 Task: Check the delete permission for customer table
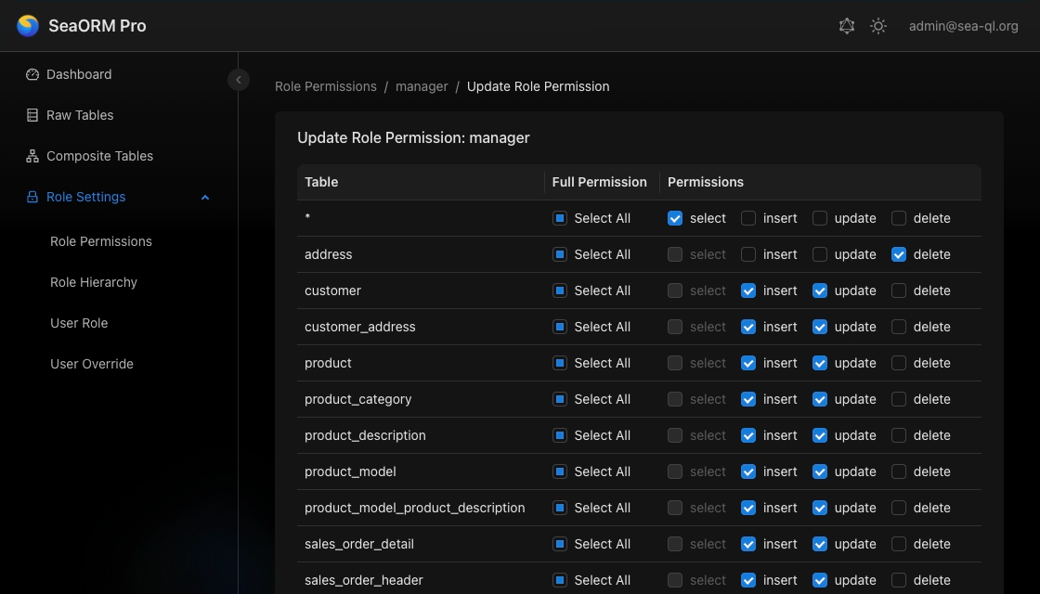(899, 291)
